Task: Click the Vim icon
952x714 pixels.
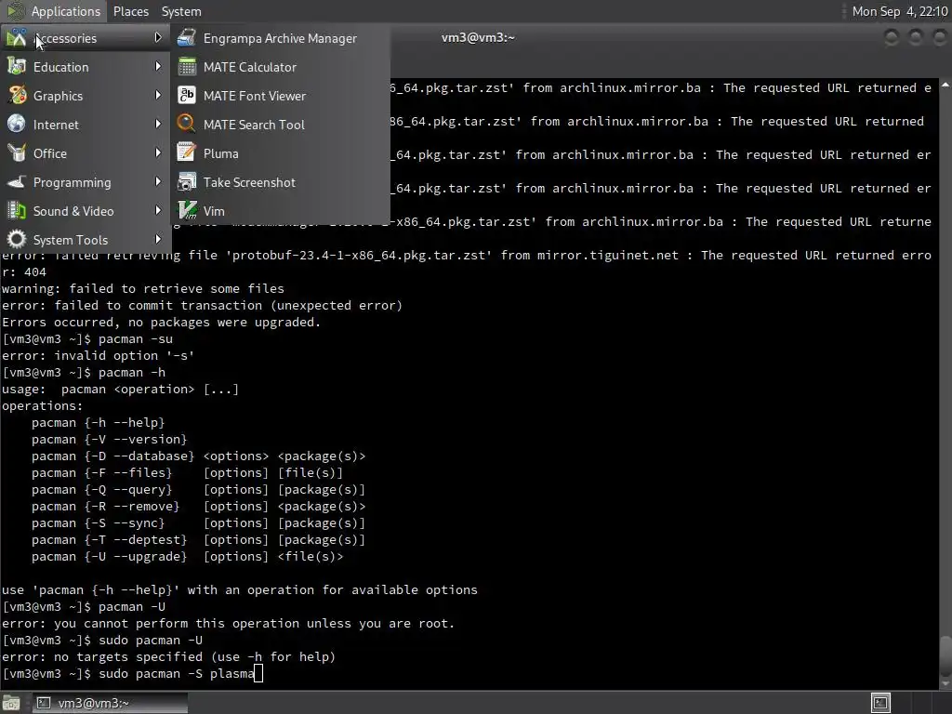Action: point(186,211)
